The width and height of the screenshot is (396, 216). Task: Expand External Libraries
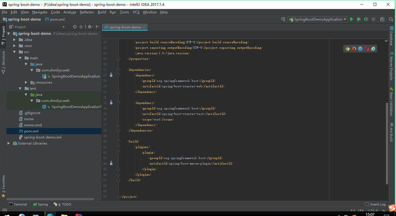point(8,143)
